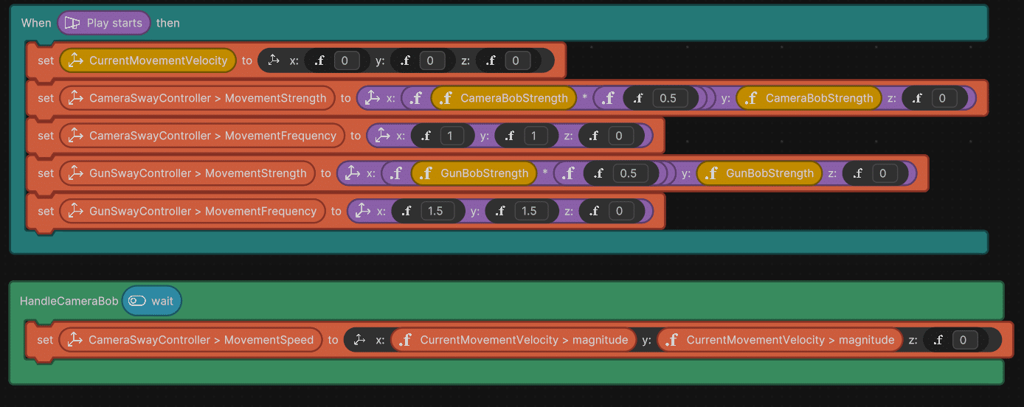The image size is (1024, 407).
Task: Click y value 1 in CameraSwayController MovementFrequency
Action: (536, 136)
